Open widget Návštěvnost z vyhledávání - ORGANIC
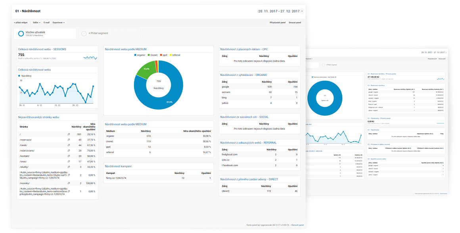The image size is (460, 233). tap(243, 75)
